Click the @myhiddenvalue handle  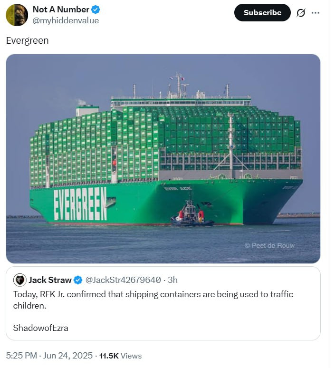66,20
